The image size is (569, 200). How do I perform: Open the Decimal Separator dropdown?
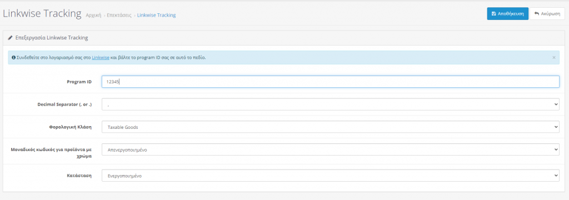(330, 104)
